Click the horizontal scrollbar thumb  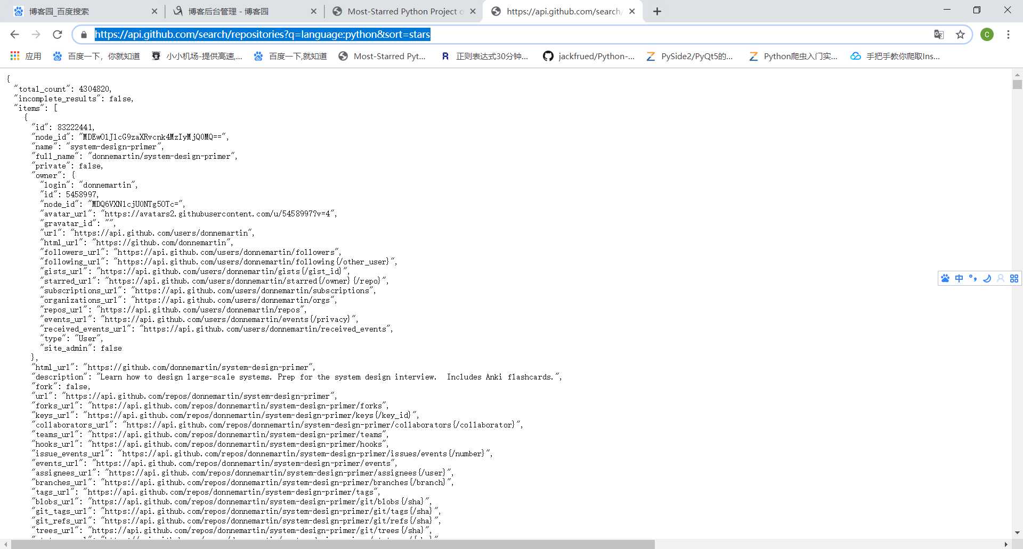333,544
